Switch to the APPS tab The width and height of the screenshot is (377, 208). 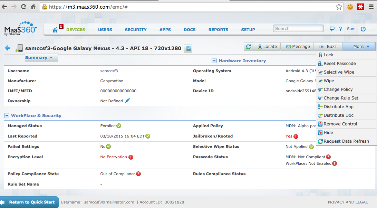pos(165,30)
